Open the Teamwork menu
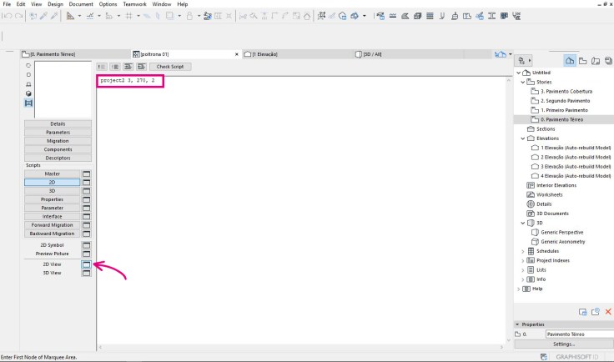 pyautogui.click(x=134, y=4)
